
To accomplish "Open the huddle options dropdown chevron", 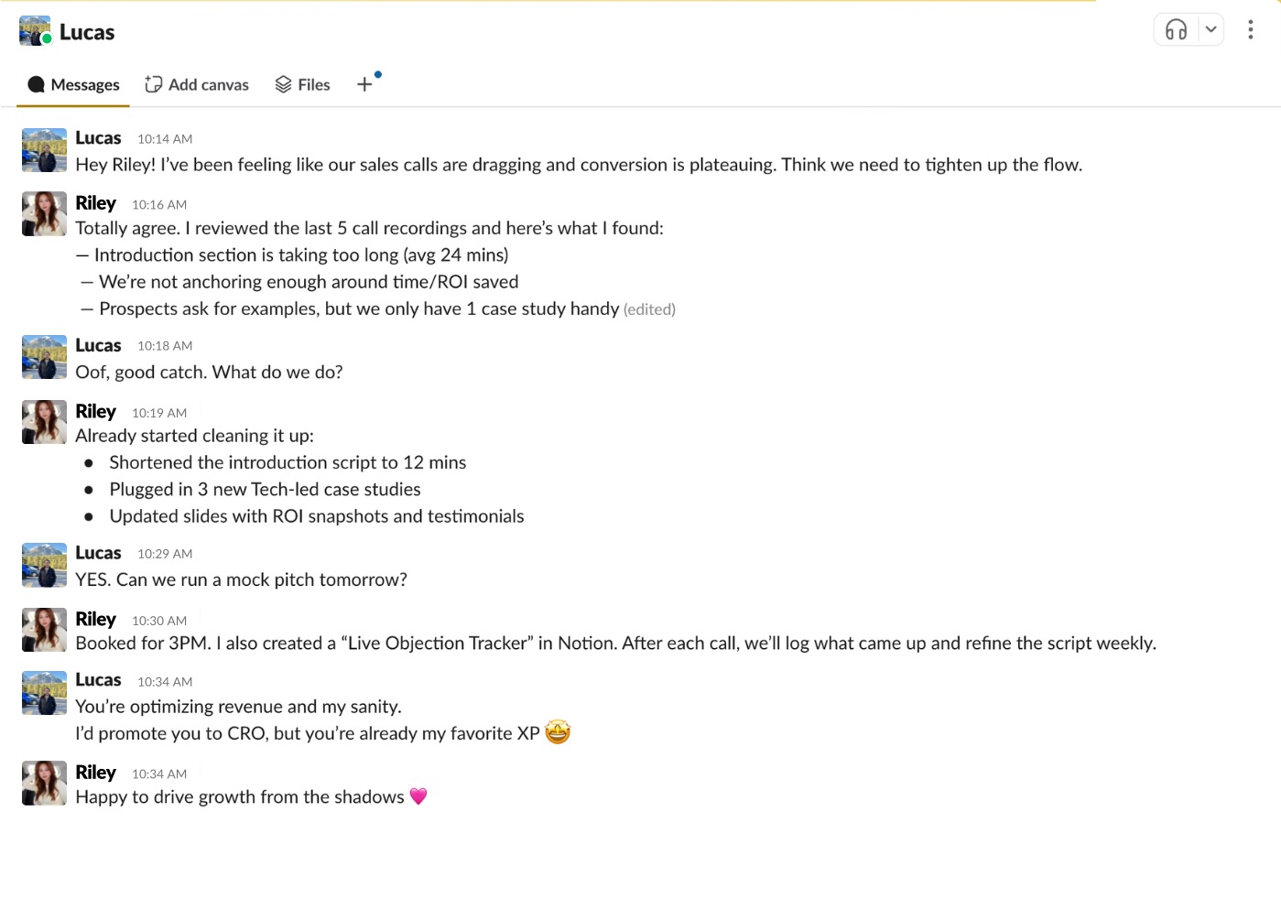I will (x=1210, y=30).
